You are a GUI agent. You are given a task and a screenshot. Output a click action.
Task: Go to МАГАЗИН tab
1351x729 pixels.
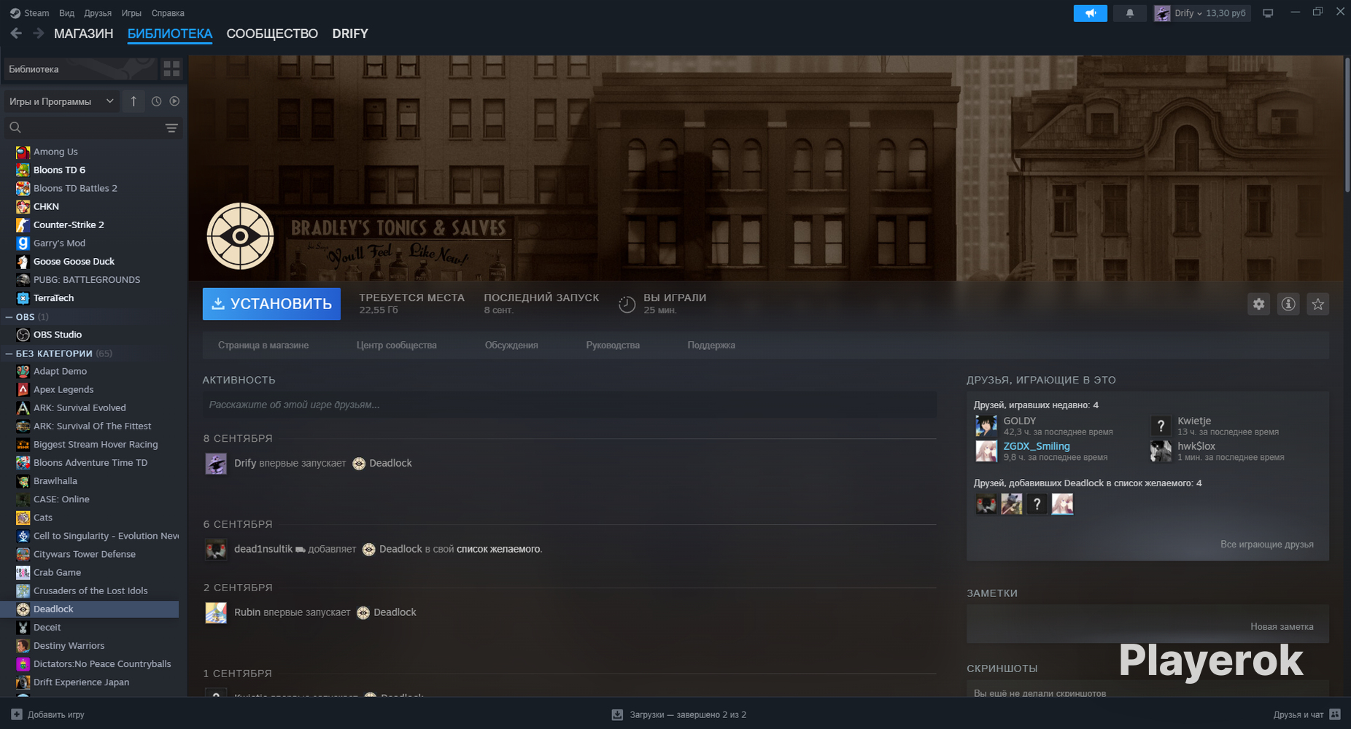point(83,34)
